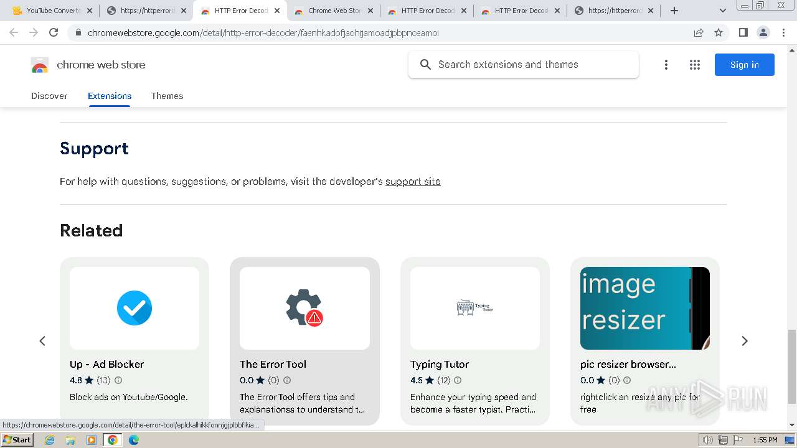Open the Google apps grid
Viewport: 797px width, 448px height.
click(695, 65)
